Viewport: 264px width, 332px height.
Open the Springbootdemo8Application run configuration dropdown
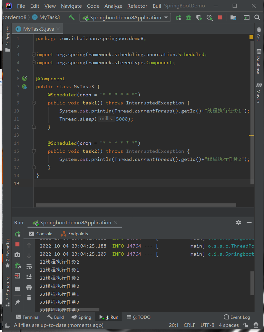click(x=125, y=18)
